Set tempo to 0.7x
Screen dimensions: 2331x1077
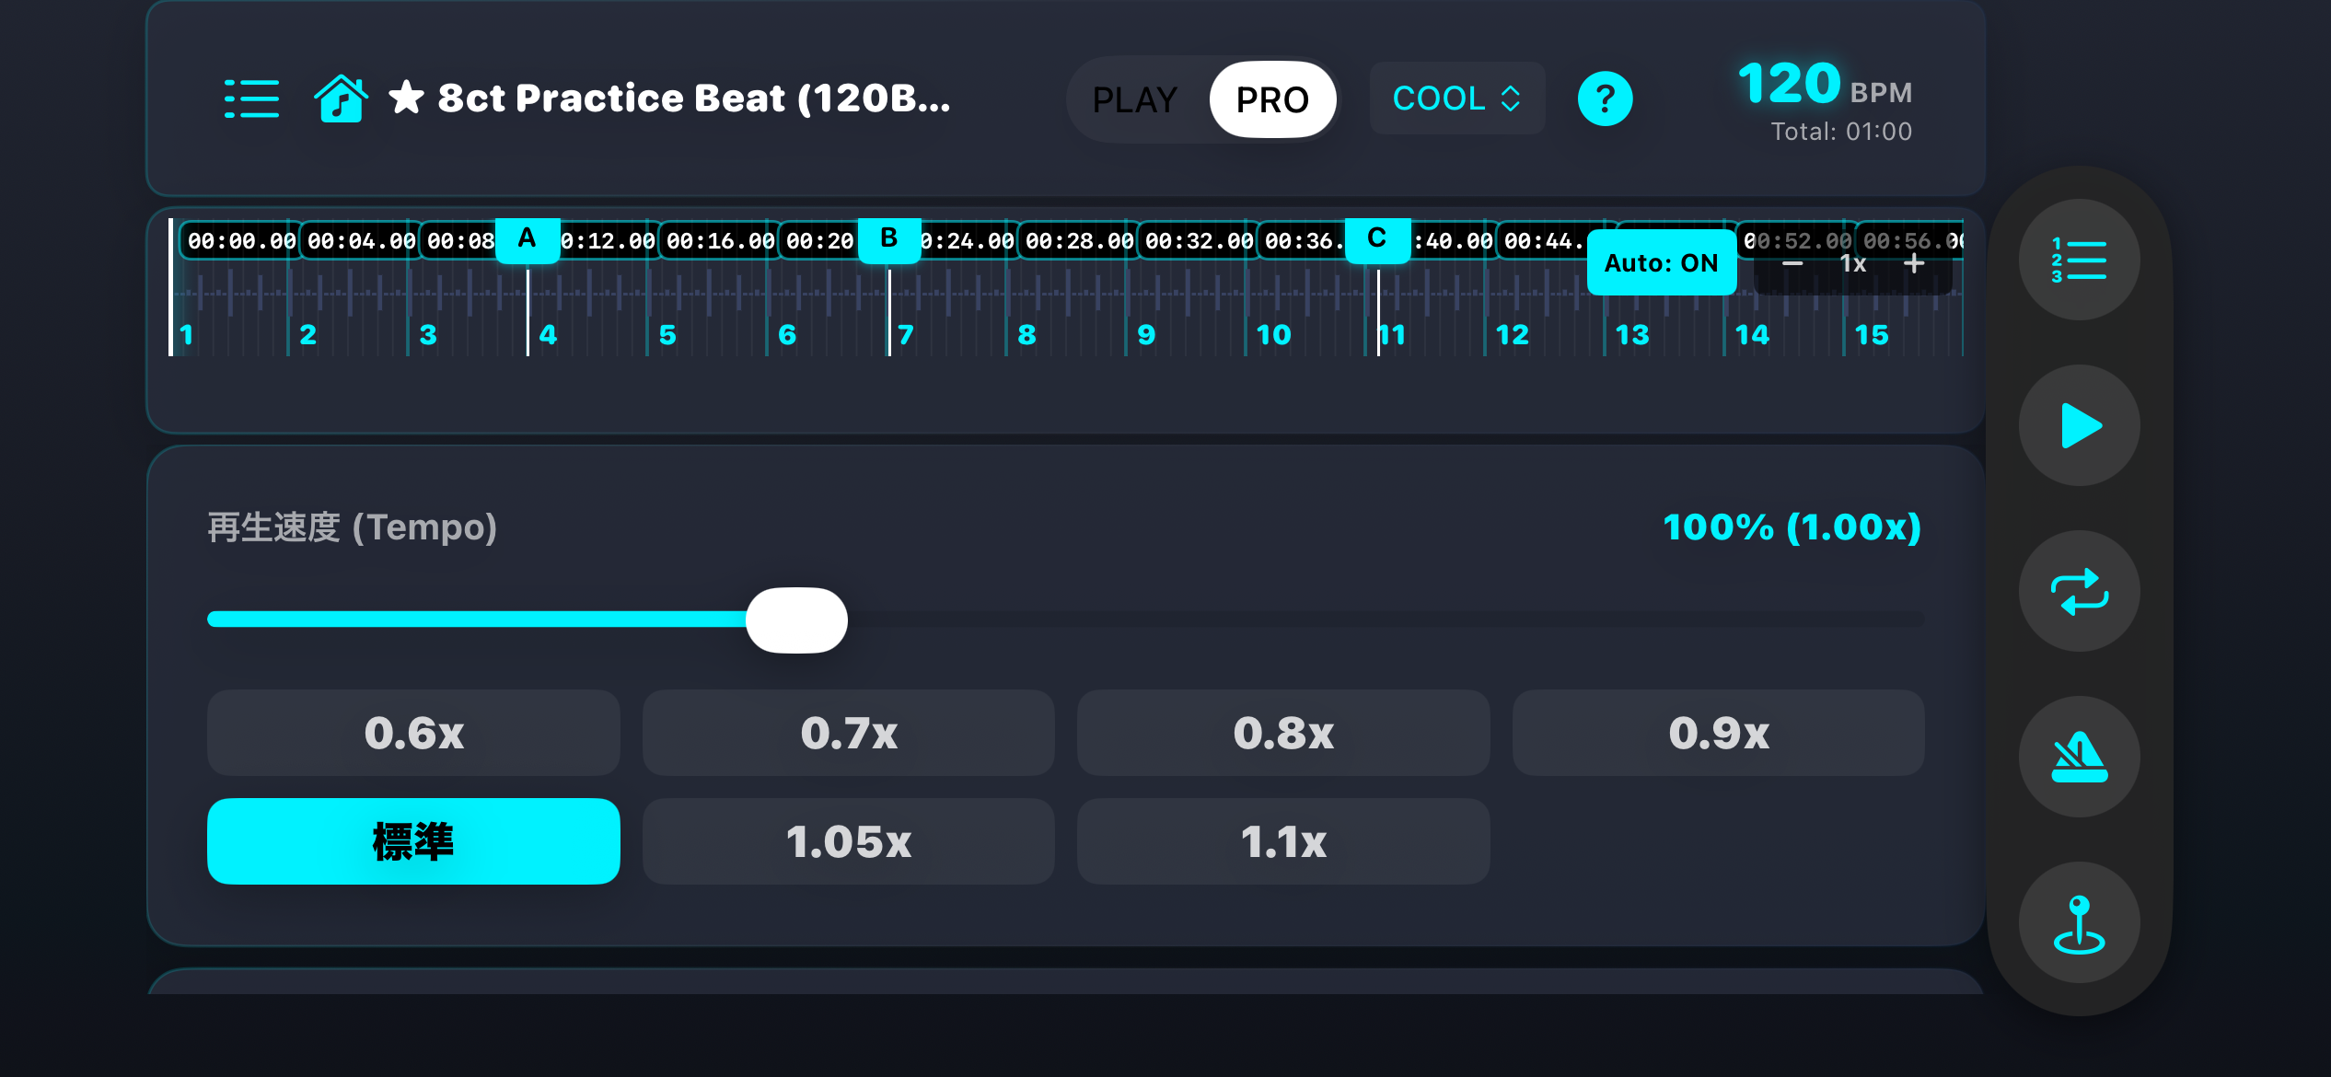[x=848, y=733]
